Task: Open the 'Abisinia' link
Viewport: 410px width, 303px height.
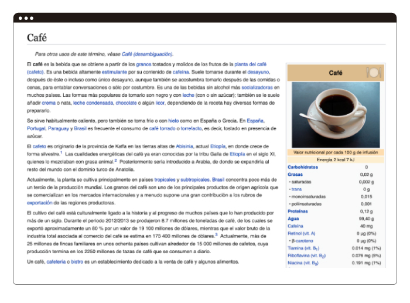Action: (184, 147)
